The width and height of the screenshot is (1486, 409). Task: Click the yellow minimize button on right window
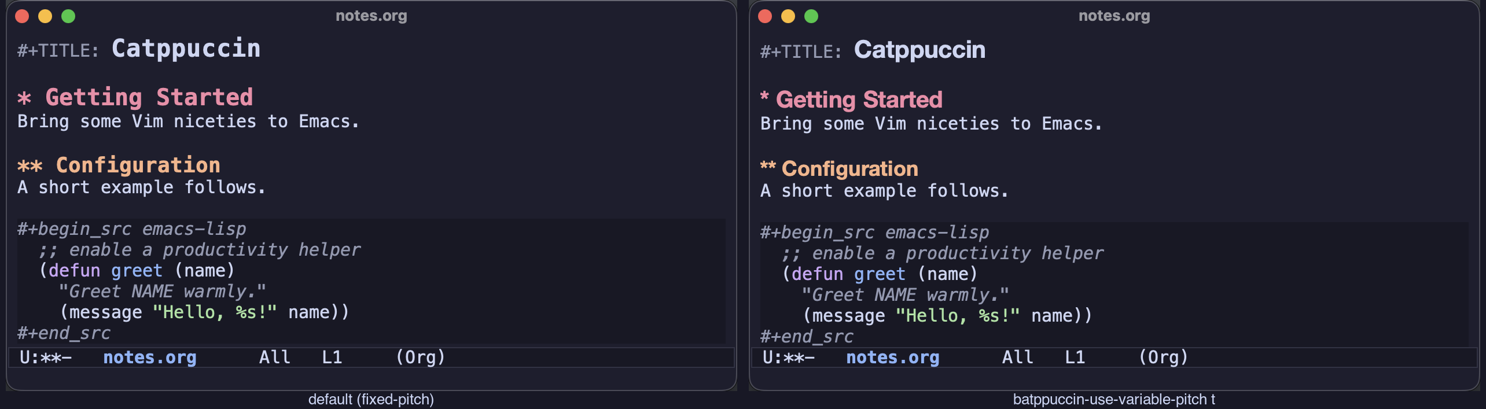coord(788,16)
